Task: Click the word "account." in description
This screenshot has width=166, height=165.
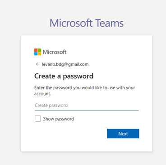Action: point(43,94)
